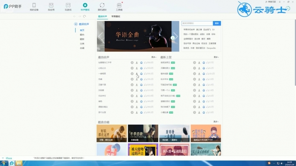Viewport: 296px width, 166px height.
Task: Click the bell icon for 似水年华
Action: pyautogui.click(x=204, y=79)
